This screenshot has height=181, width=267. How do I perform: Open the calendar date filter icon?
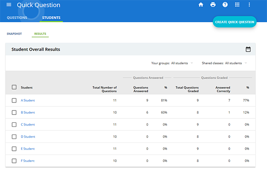[x=248, y=49]
